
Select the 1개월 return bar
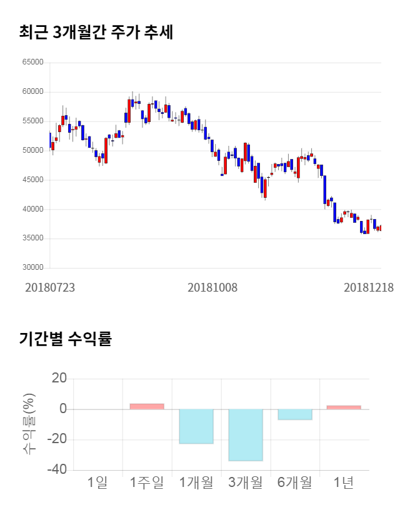[196, 426]
